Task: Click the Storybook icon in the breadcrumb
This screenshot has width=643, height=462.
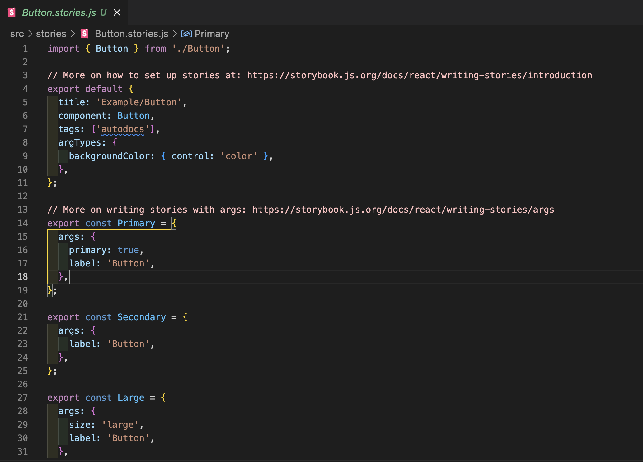Action: pos(84,34)
